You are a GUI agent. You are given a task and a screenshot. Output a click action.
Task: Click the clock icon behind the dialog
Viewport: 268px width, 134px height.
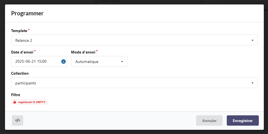coord(97,1)
